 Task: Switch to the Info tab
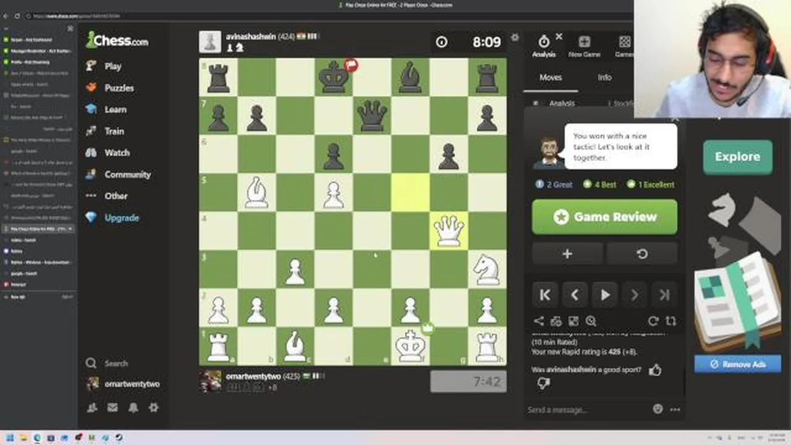604,77
